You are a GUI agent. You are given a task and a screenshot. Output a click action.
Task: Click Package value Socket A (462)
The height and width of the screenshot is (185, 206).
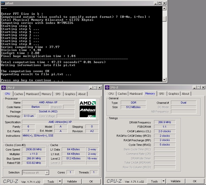(48, 111)
